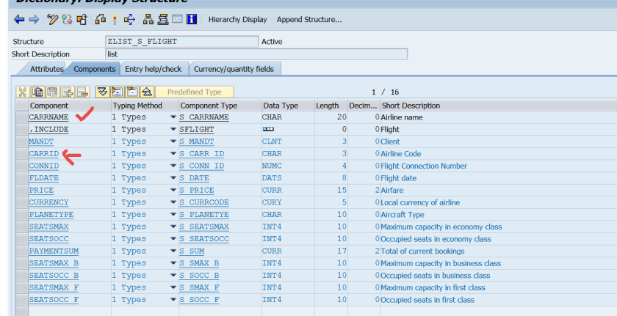Click the Copy icon in the table toolbar
Image resolution: width=617 pixels, height=316 pixels.
point(37,92)
